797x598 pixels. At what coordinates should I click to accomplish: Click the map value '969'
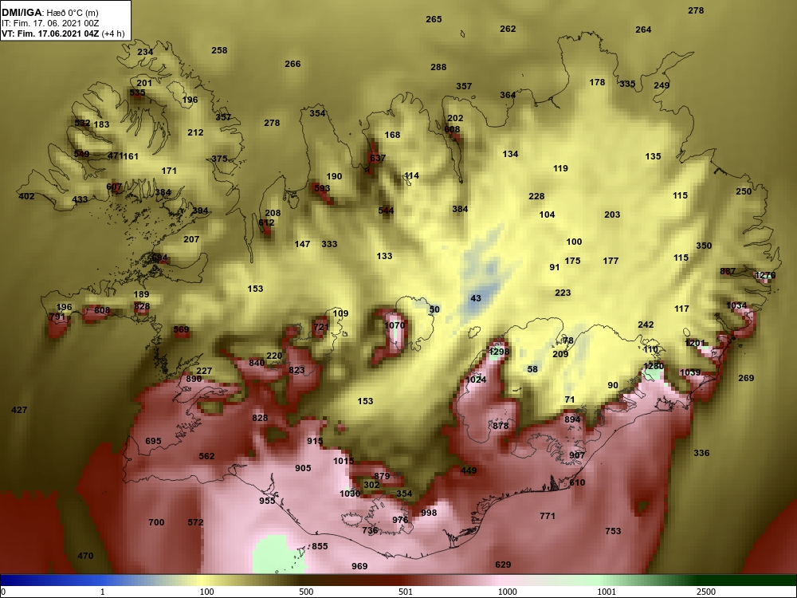359,566
